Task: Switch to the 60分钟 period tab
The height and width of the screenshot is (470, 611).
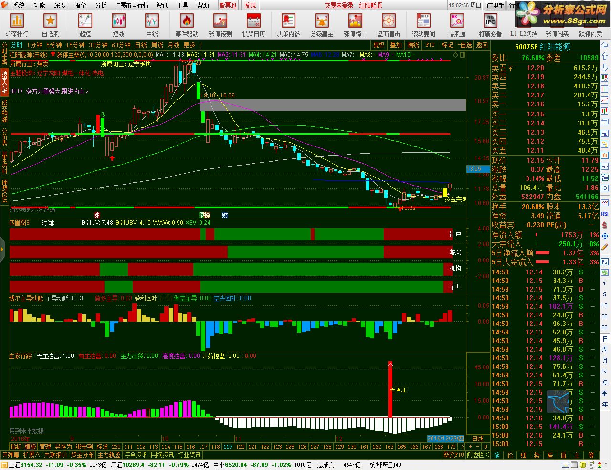Action: tap(121, 45)
